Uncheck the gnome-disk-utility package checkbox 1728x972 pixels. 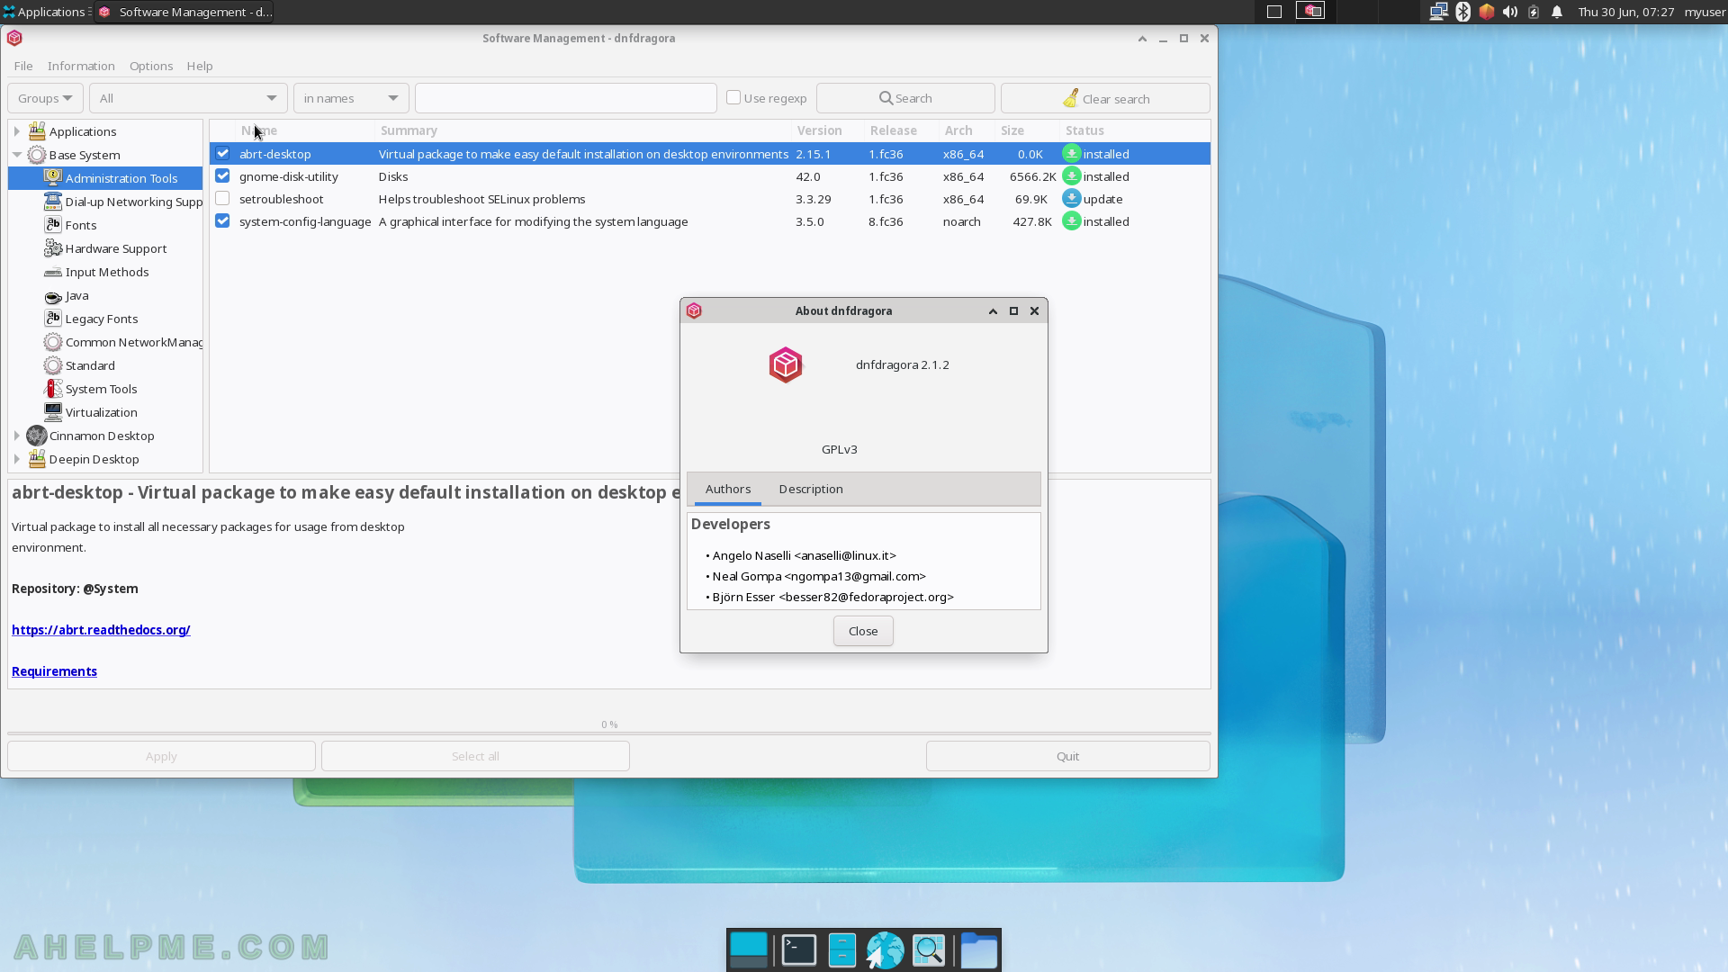tap(222, 176)
